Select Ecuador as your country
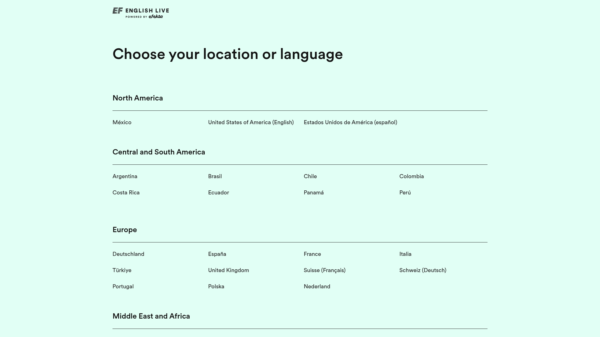Image resolution: width=600 pixels, height=337 pixels. click(218, 193)
